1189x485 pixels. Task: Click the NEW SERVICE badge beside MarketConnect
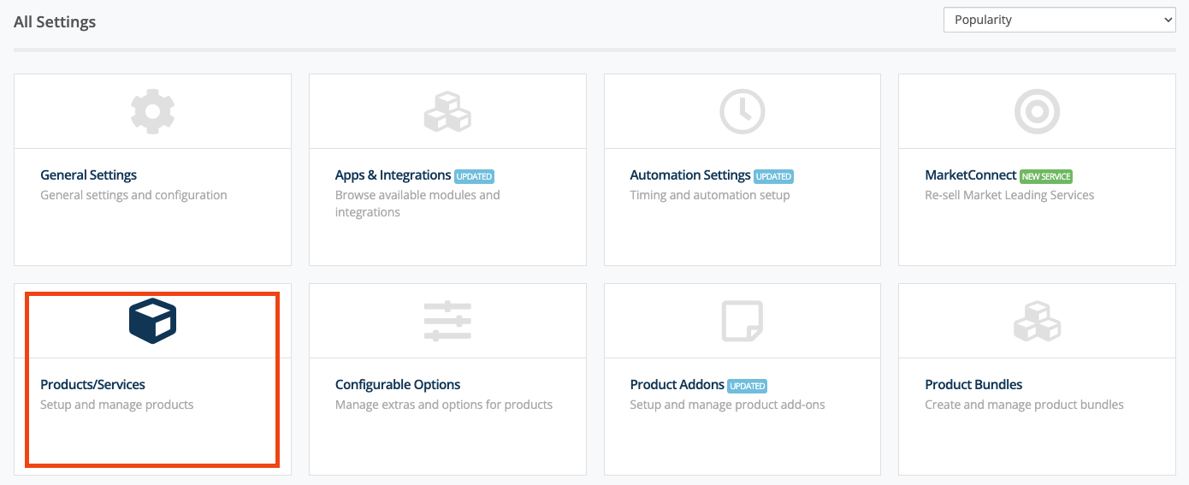click(x=1045, y=176)
